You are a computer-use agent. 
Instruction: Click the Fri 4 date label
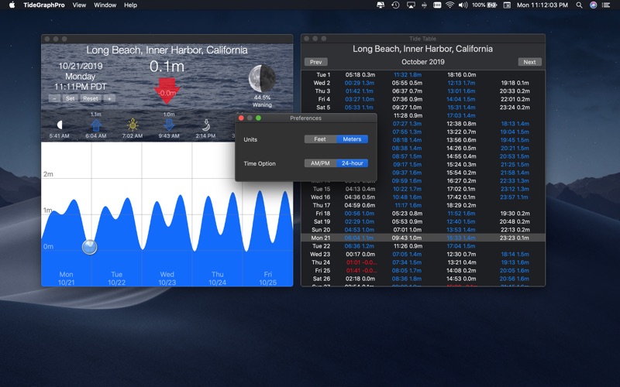click(324, 99)
